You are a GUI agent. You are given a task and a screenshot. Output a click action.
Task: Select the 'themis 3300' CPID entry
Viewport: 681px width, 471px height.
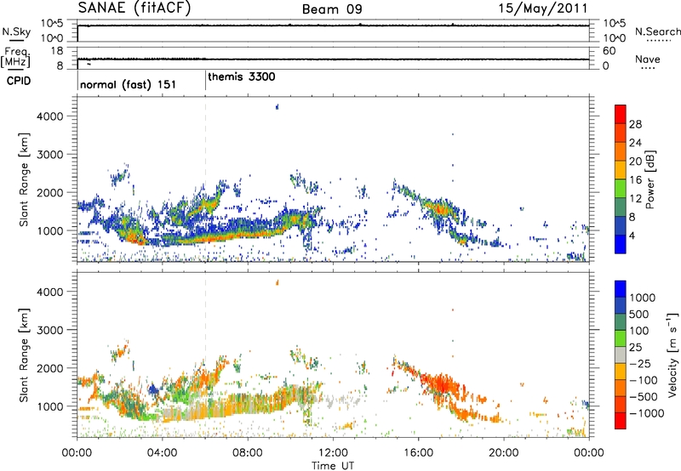(x=242, y=77)
